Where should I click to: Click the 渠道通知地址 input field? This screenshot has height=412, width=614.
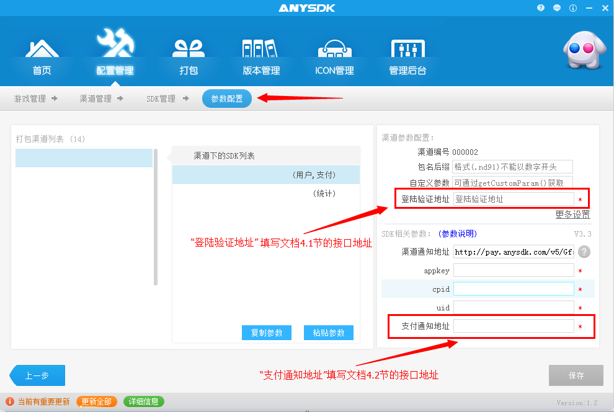click(514, 252)
